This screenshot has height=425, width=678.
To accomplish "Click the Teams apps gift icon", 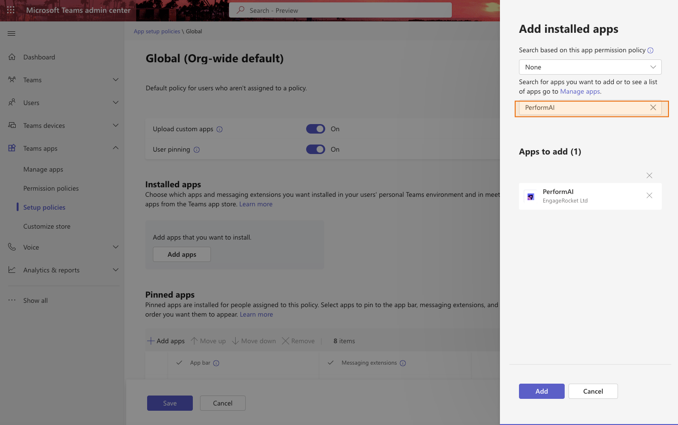I will 12,148.
